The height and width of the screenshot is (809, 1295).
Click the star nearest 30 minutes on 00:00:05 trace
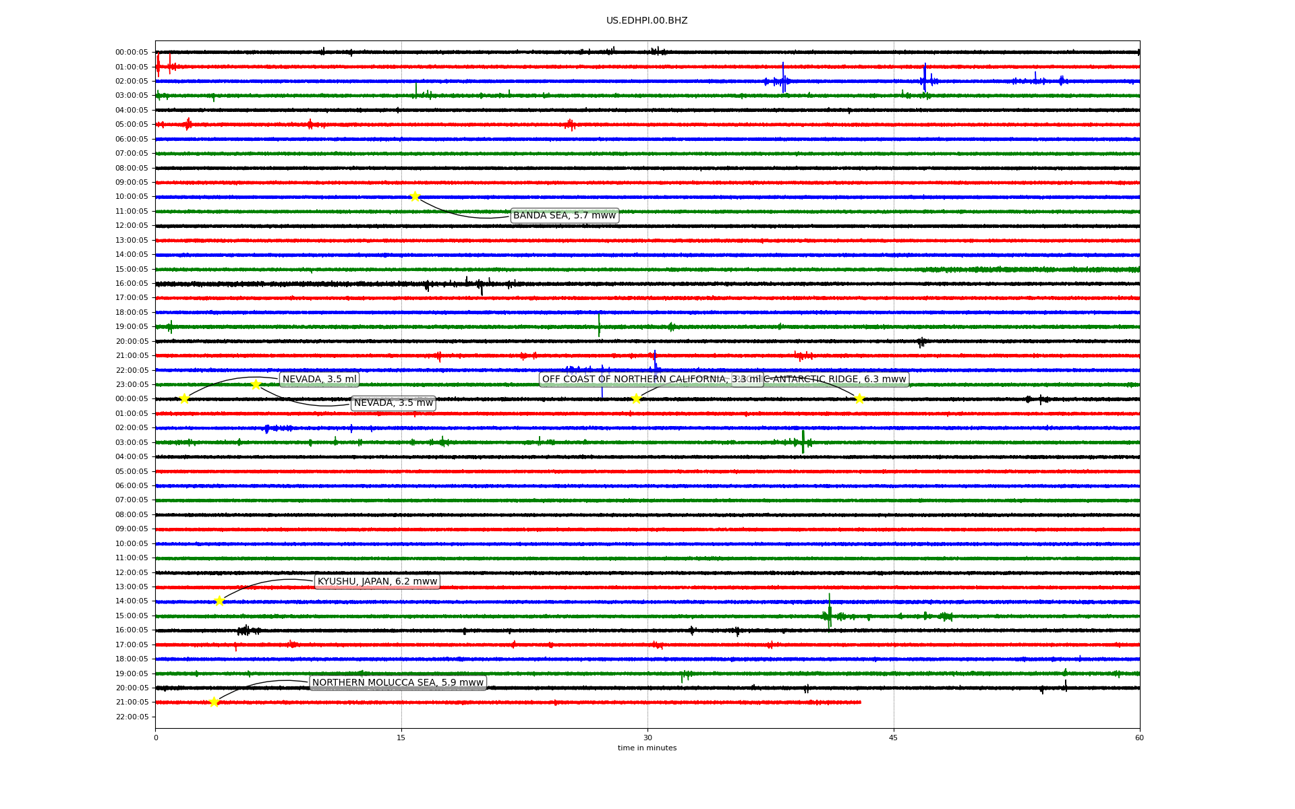(x=636, y=398)
